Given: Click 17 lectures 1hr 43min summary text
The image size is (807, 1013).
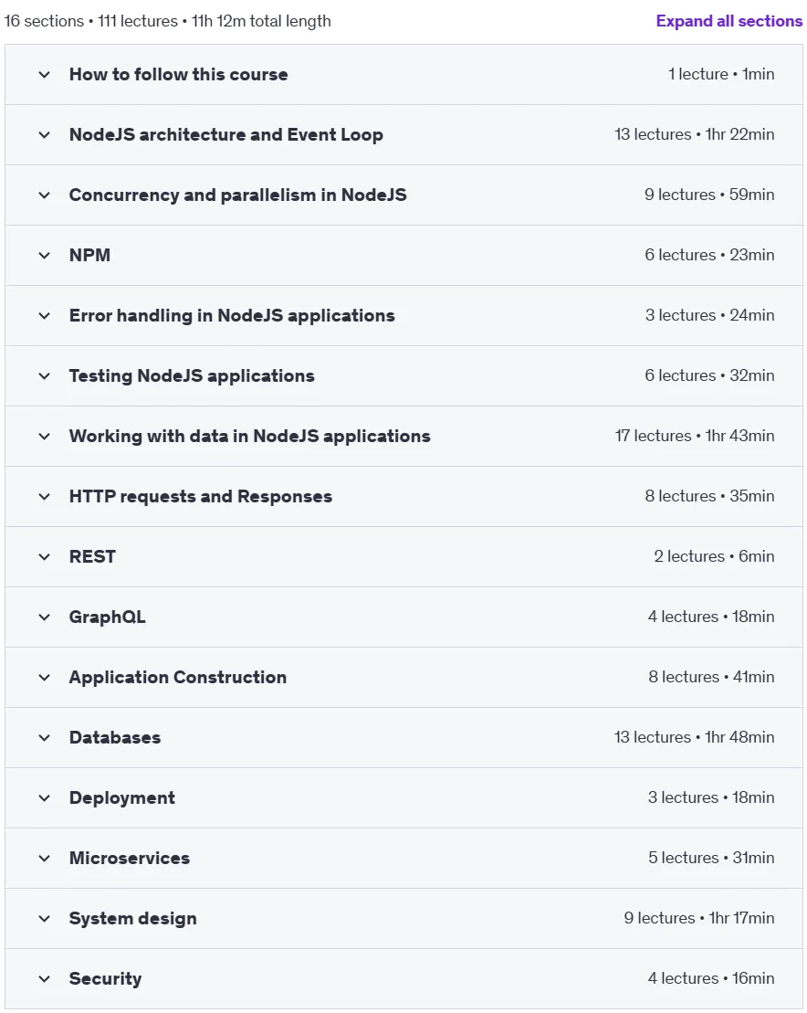Looking at the screenshot, I should (x=695, y=436).
